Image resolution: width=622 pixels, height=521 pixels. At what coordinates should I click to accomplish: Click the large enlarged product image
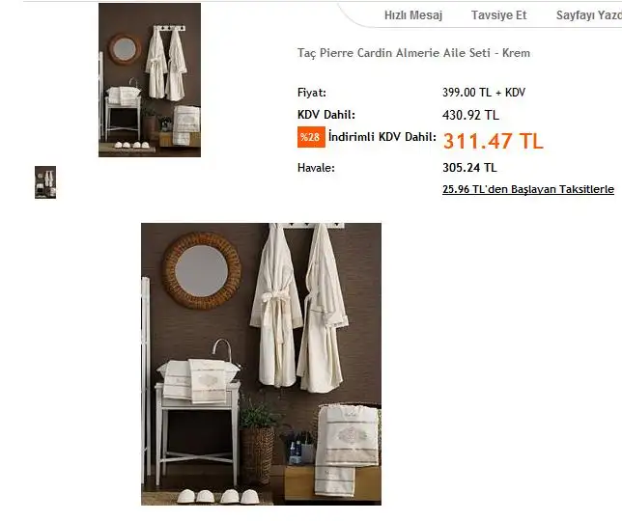(x=261, y=364)
